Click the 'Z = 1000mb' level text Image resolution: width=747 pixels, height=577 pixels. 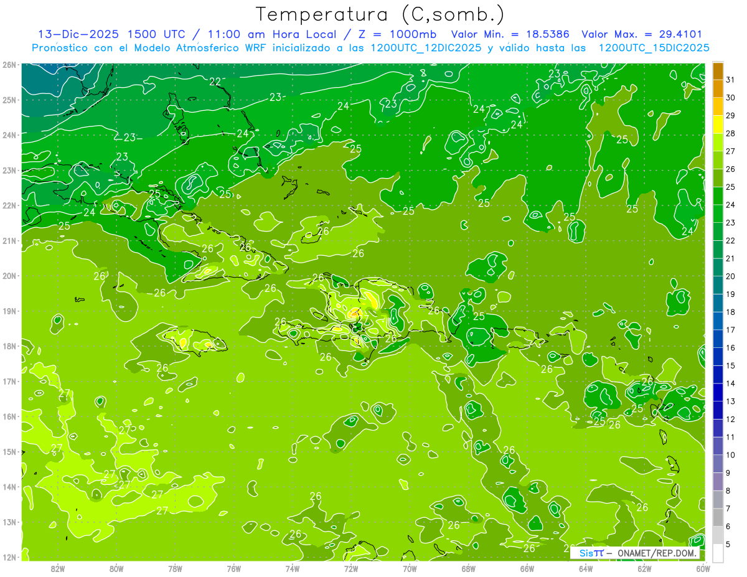coord(399,34)
